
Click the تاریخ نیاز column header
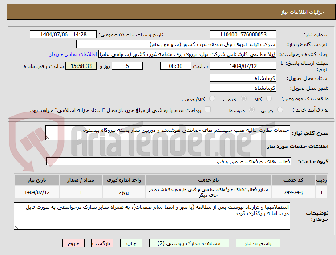click(x=37, y=180)
